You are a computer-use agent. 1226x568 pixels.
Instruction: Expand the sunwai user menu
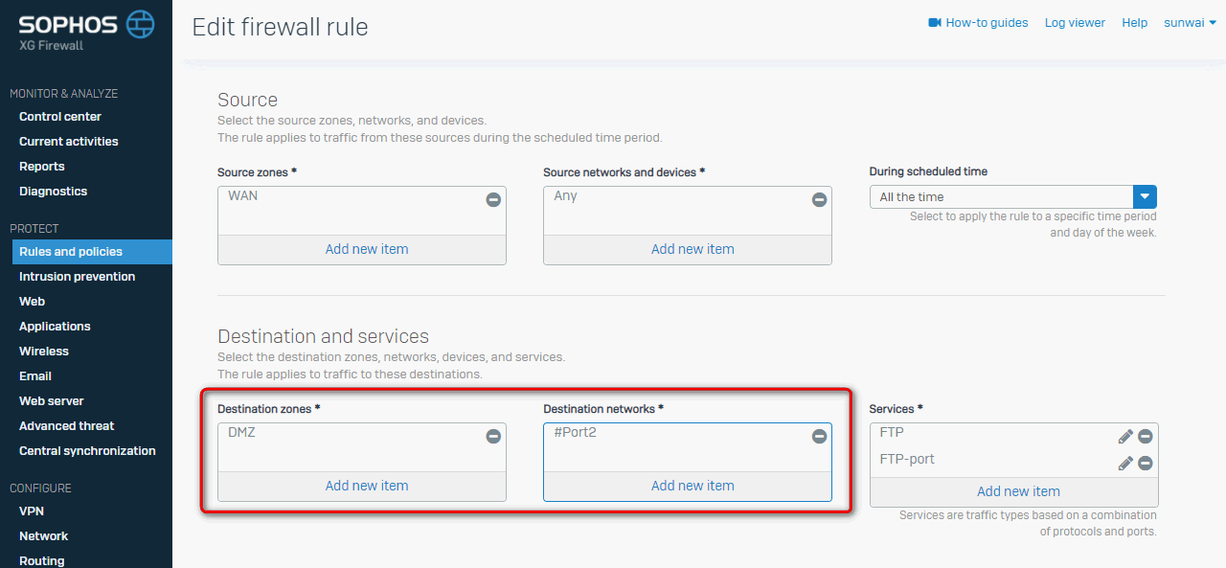click(1190, 23)
